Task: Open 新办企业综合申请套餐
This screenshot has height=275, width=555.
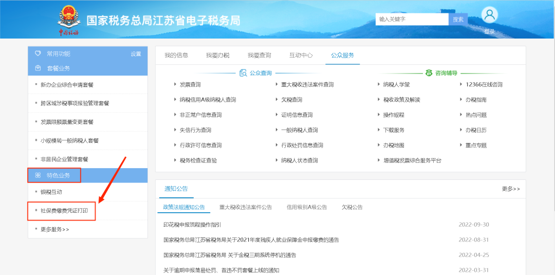Action: coord(67,85)
